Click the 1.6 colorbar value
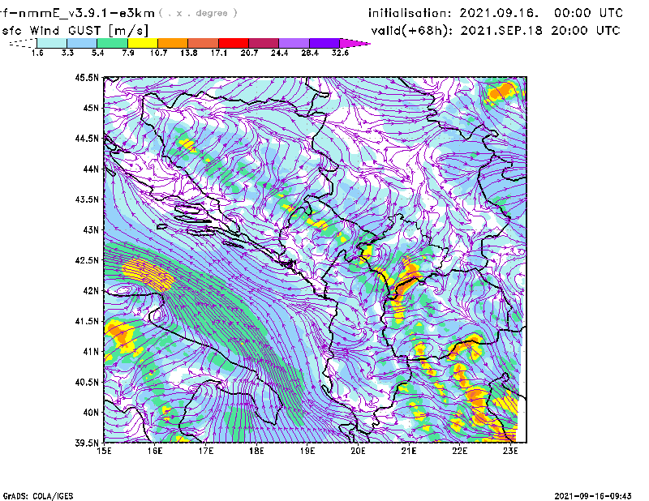Screen dimensions: 649x501 coord(37,53)
